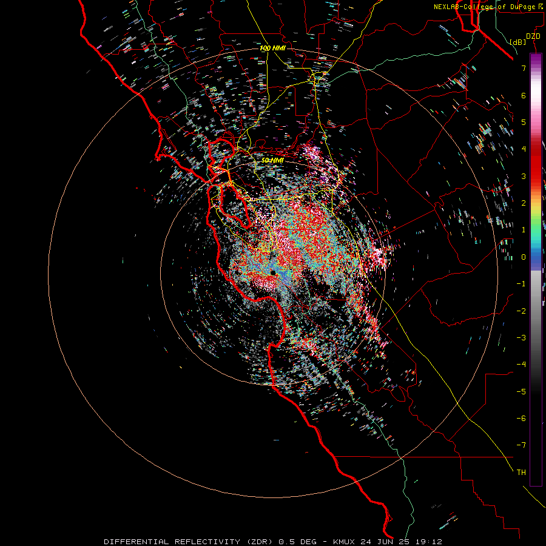Viewport: 546px width, 546px height.
Task: Click the -5 value on color scale
Action: tap(521, 392)
